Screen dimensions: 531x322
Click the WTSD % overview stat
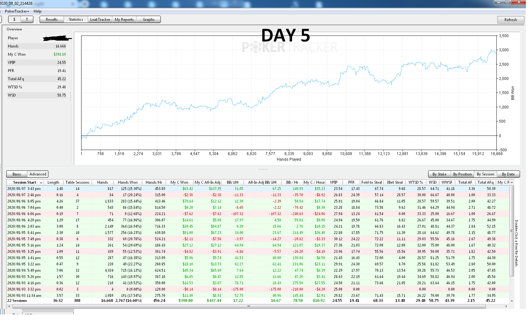tap(37, 87)
